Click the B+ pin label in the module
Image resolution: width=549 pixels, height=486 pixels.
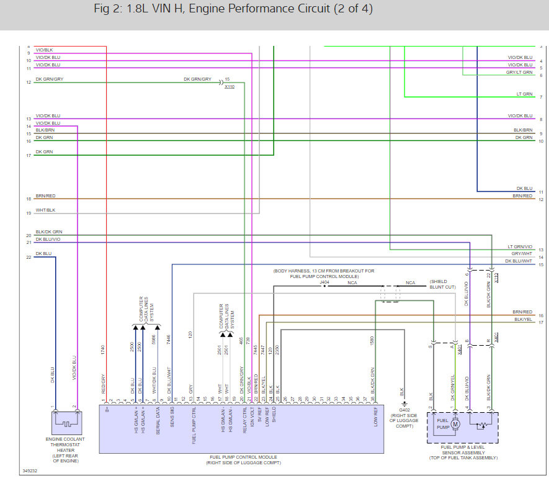click(107, 409)
